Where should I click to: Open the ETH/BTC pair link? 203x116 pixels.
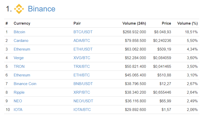(x=82, y=75)
